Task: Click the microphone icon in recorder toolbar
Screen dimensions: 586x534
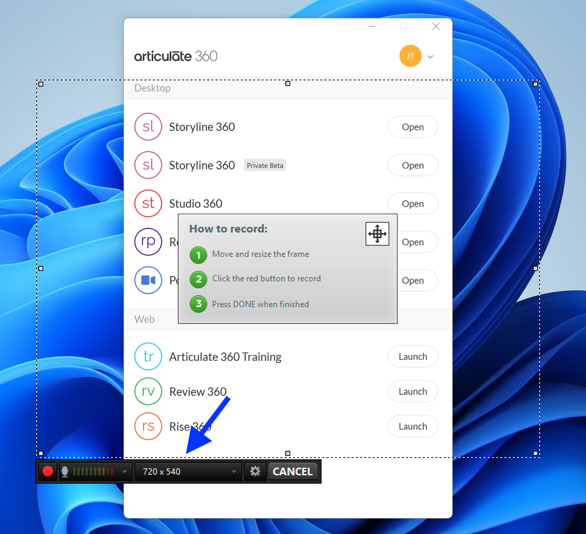Action: pyautogui.click(x=65, y=472)
